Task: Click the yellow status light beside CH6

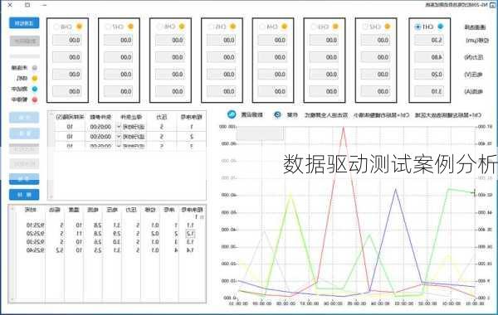Action: [x=182, y=27]
